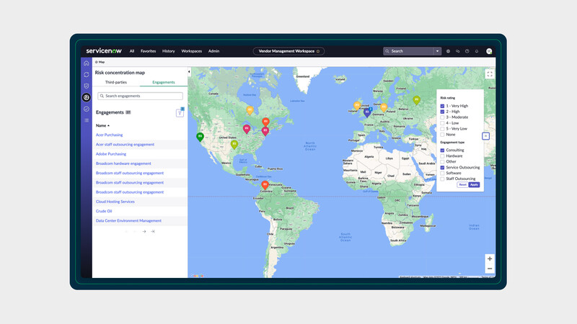
Task: Zoom in on the map
Action: pyautogui.click(x=490, y=258)
